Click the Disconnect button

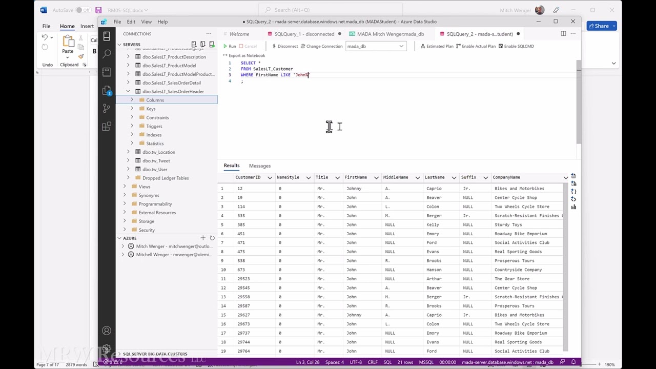(284, 46)
